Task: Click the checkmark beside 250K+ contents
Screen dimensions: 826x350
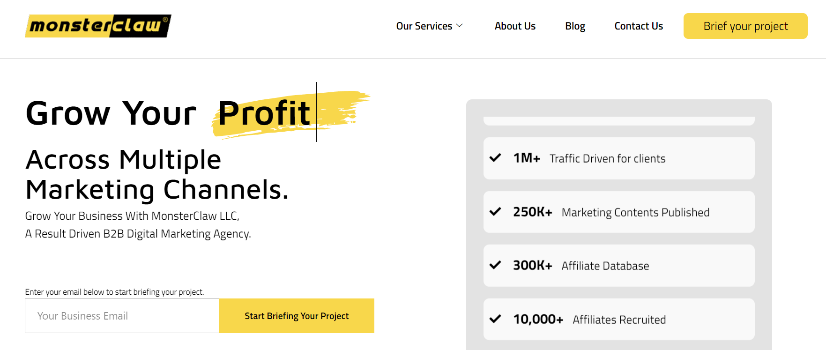Action: pos(495,212)
